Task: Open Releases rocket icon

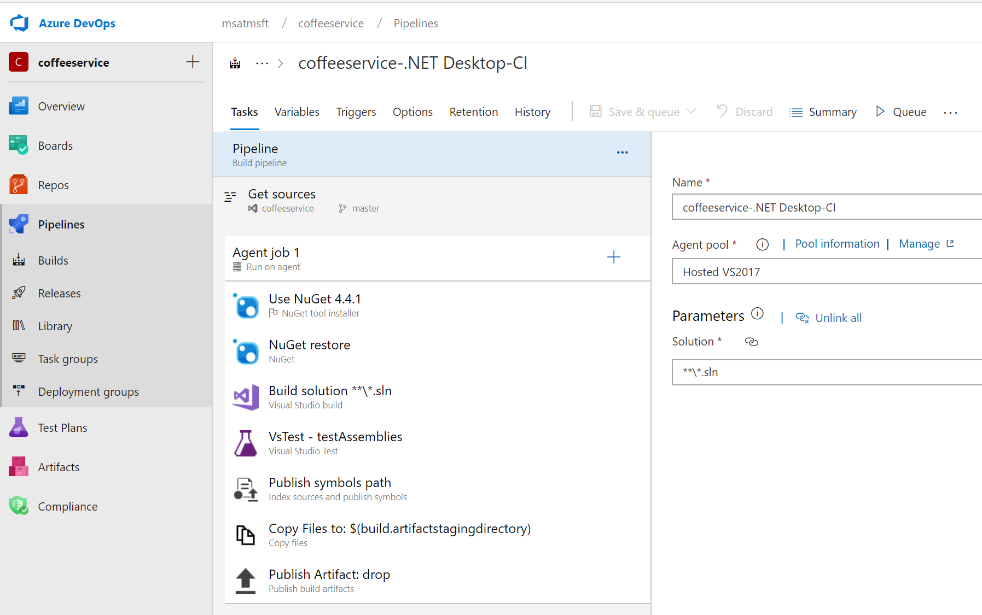Action: (19, 293)
